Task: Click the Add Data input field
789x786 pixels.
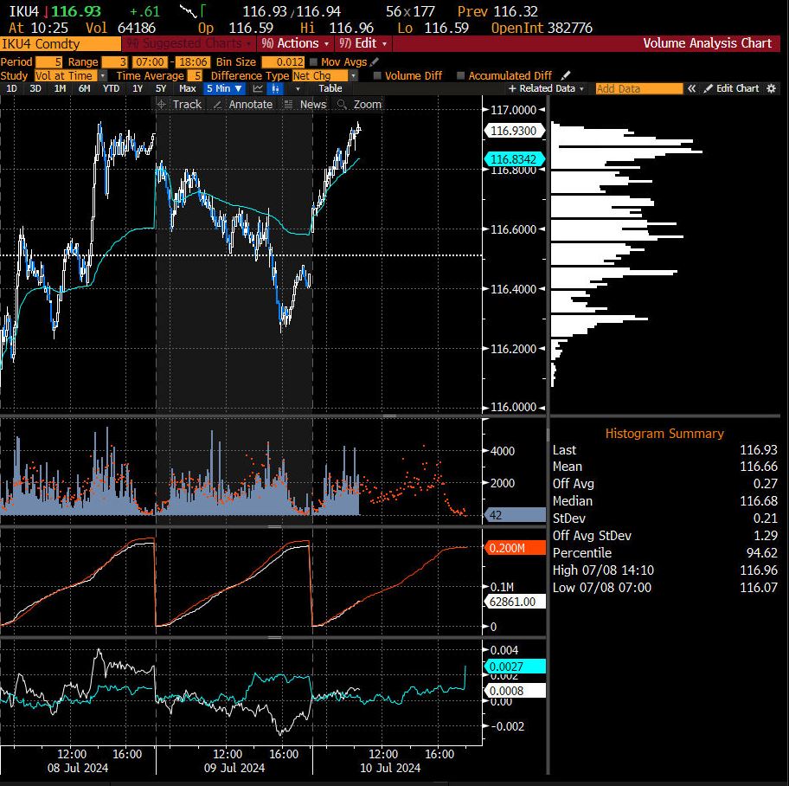Action: 638,88
